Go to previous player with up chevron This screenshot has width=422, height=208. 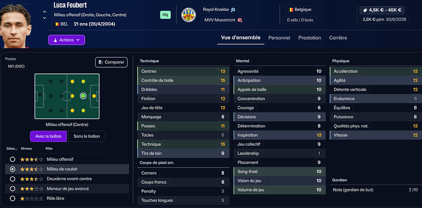[x=45, y=12]
